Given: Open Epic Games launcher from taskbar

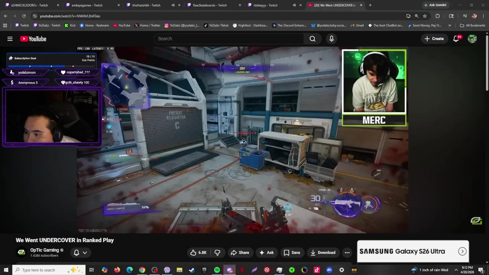Looking at the screenshot, I should point(204,270).
